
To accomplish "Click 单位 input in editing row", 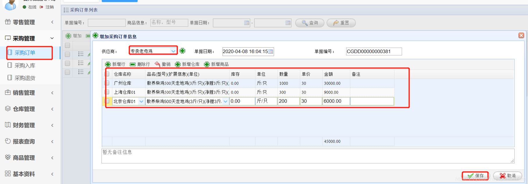I will [266, 101].
